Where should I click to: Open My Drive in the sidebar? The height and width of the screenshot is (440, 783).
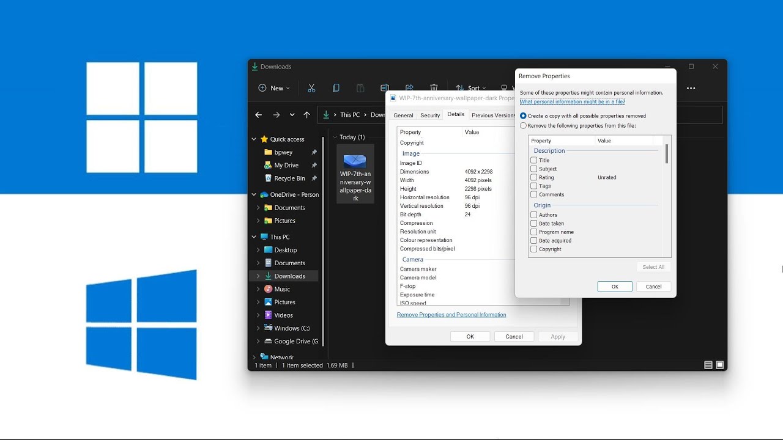coord(286,165)
